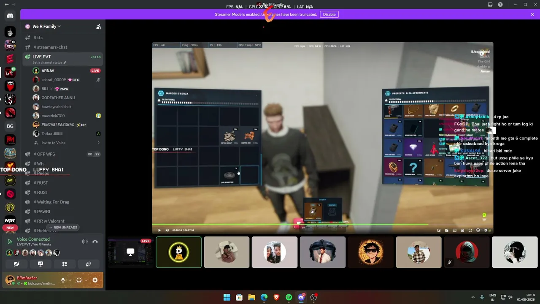Start an Activity from voice panel

click(x=65, y=264)
